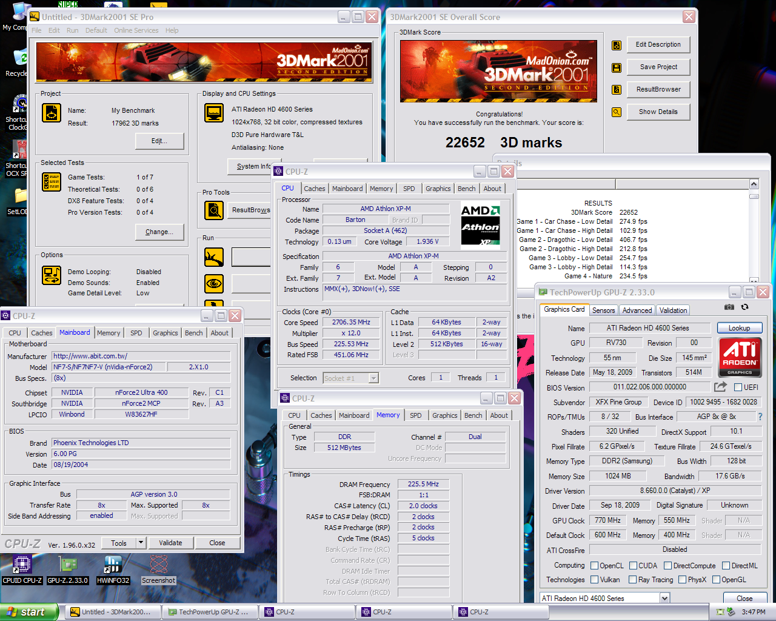Click the icon beside ResultBrowser in Overall Score
The height and width of the screenshot is (621, 776).
pos(617,90)
